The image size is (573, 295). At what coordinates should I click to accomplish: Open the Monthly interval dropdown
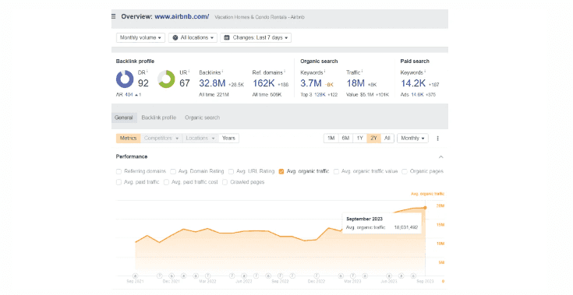[x=412, y=139]
